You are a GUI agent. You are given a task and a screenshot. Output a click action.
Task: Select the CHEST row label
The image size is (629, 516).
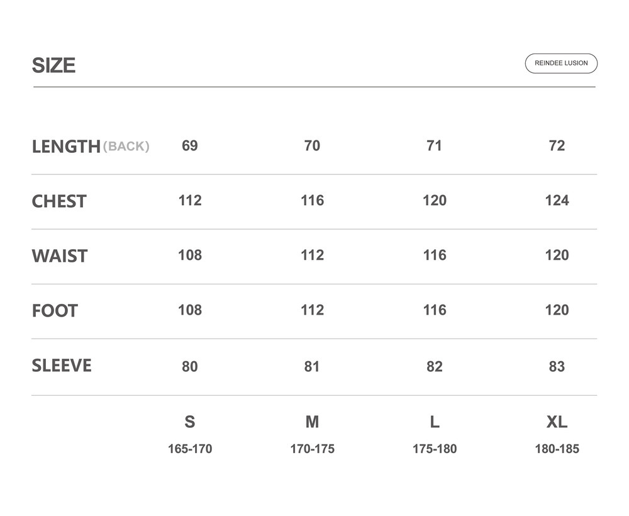[x=59, y=201]
